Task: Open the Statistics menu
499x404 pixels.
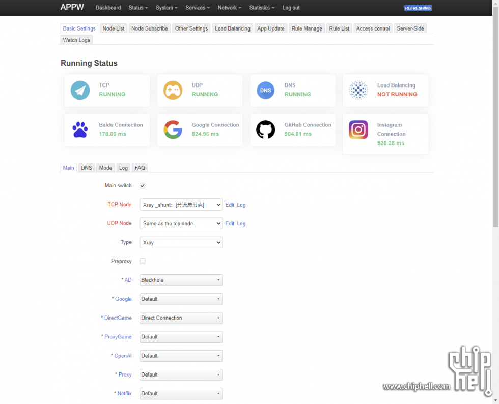Action: 262,8
